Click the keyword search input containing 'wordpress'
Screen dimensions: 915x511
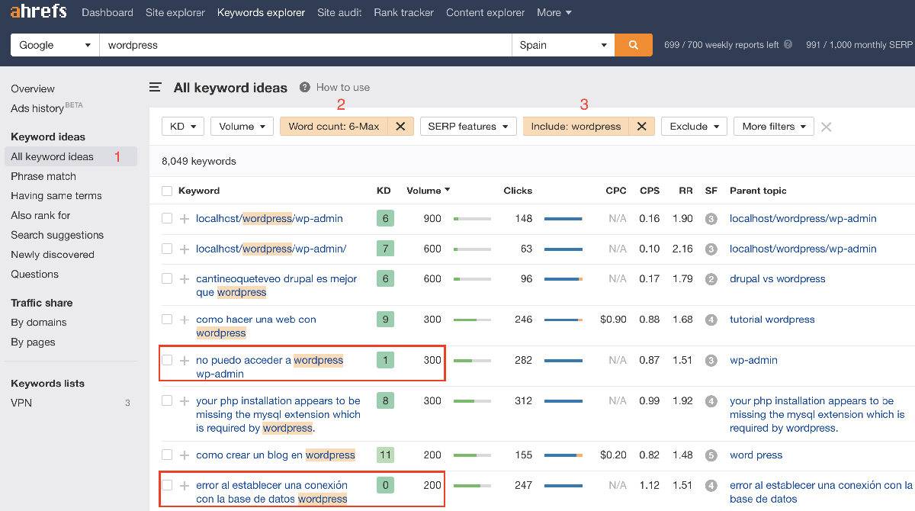305,45
